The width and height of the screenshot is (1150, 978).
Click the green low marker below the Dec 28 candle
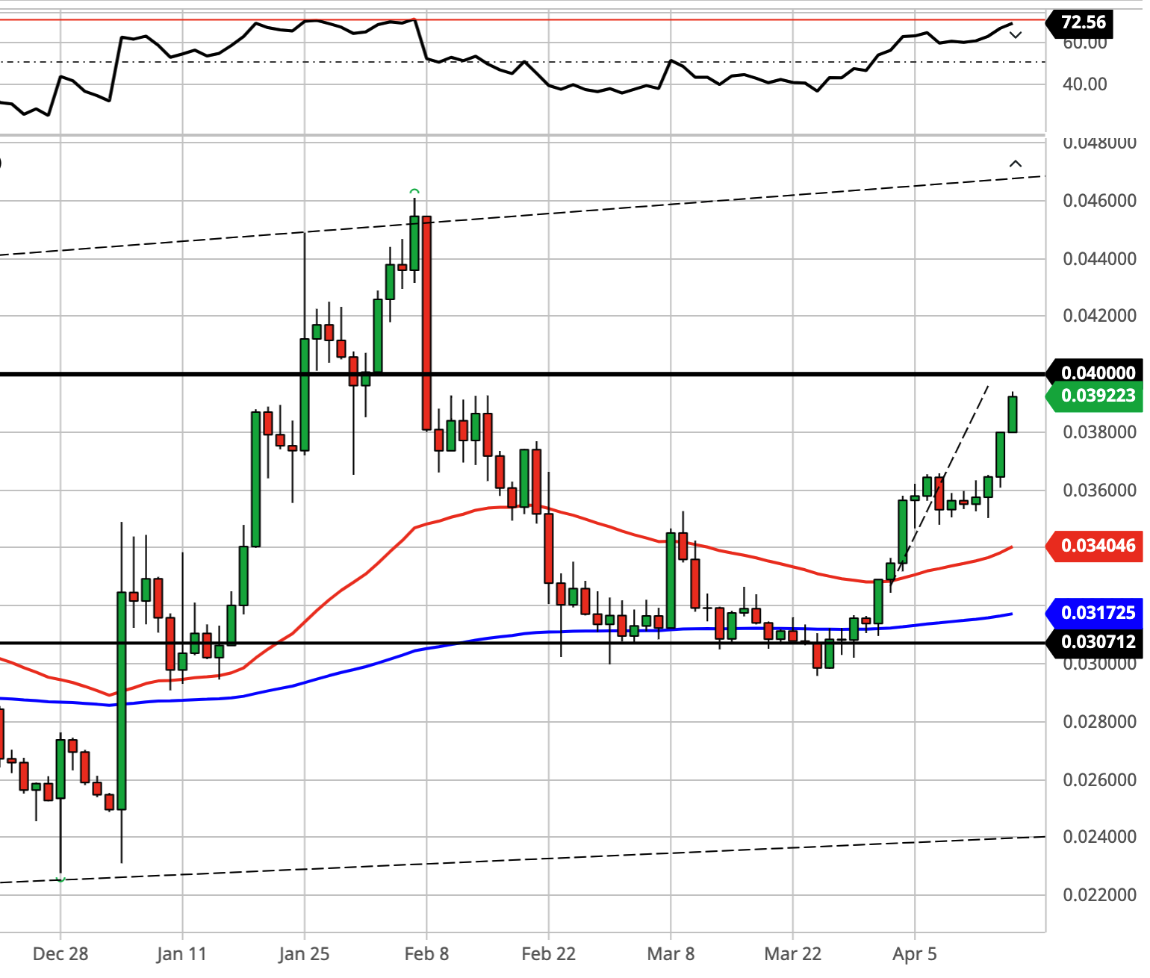tap(61, 880)
